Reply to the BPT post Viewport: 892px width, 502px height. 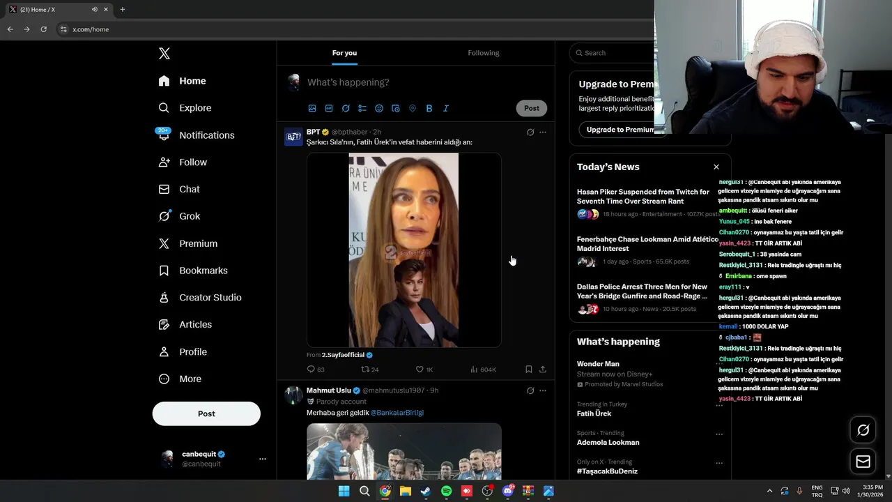[316, 370]
